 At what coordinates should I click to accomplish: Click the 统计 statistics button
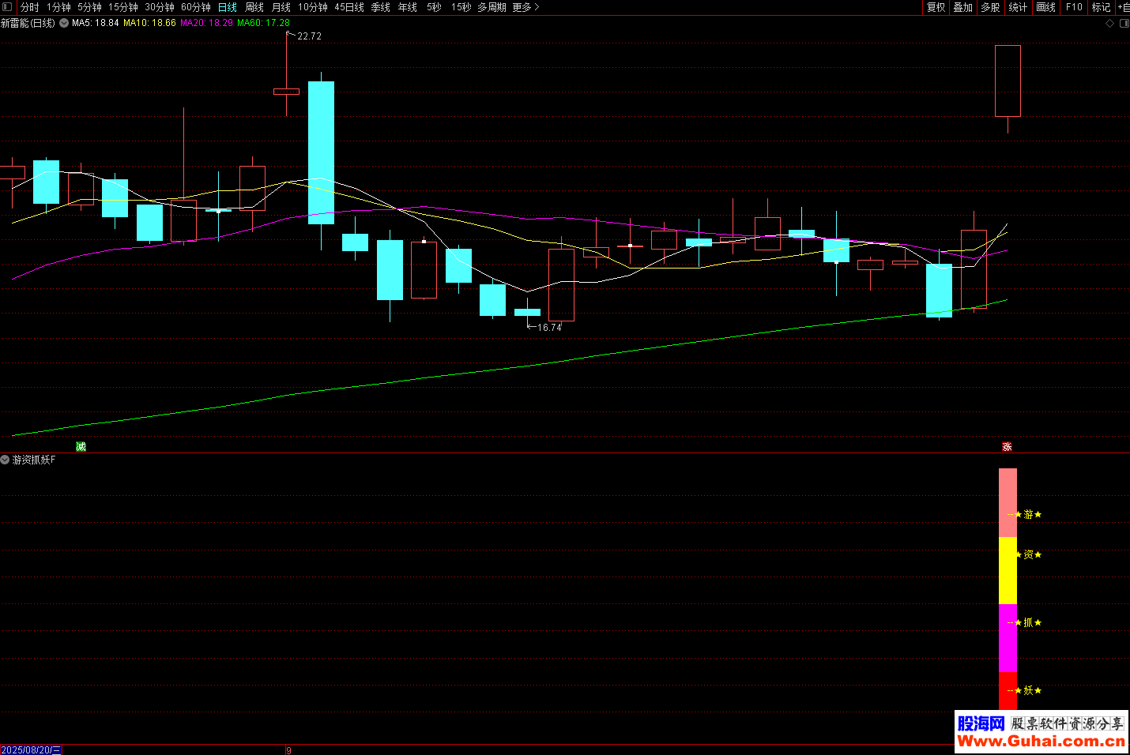[1018, 7]
